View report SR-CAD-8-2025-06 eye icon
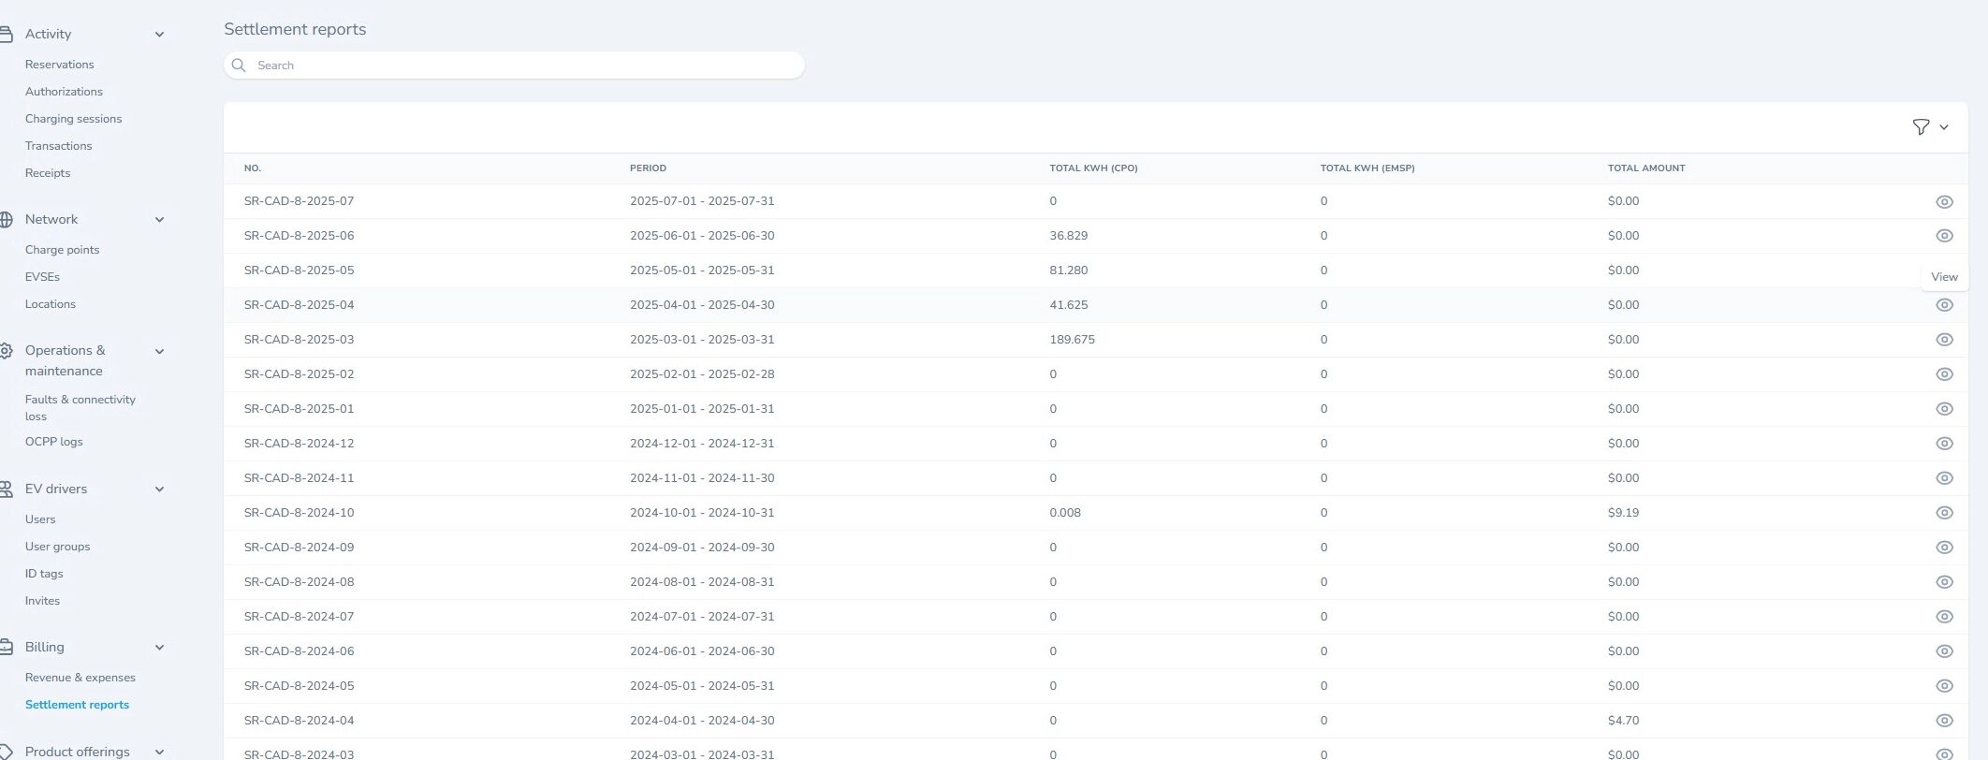The image size is (1988, 760). tap(1944, 236)
